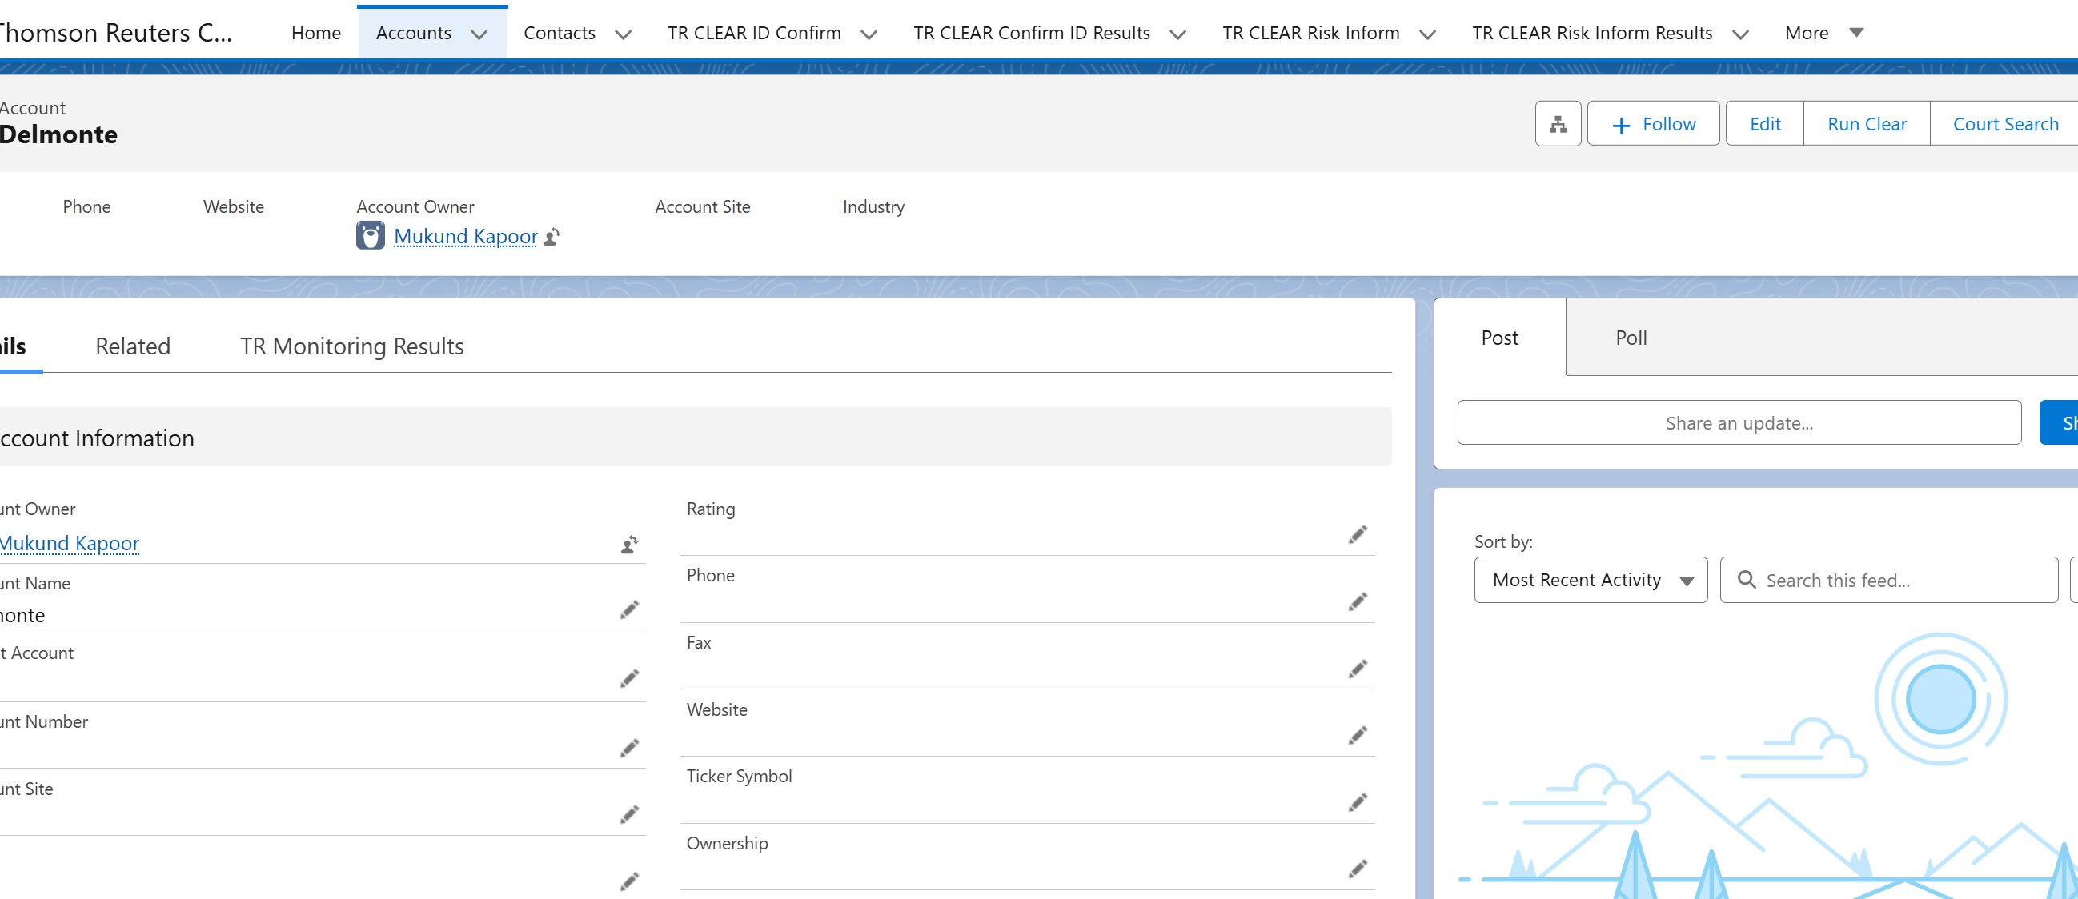Click the Fax field label
The image size is (2078, 899).
[x=699, y=642]
